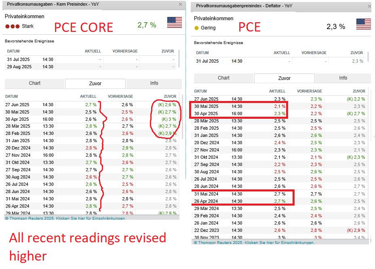Click the upcoming events scrollbar in the Deflator panel
The image size is (375, 269).
pos(368,57)
